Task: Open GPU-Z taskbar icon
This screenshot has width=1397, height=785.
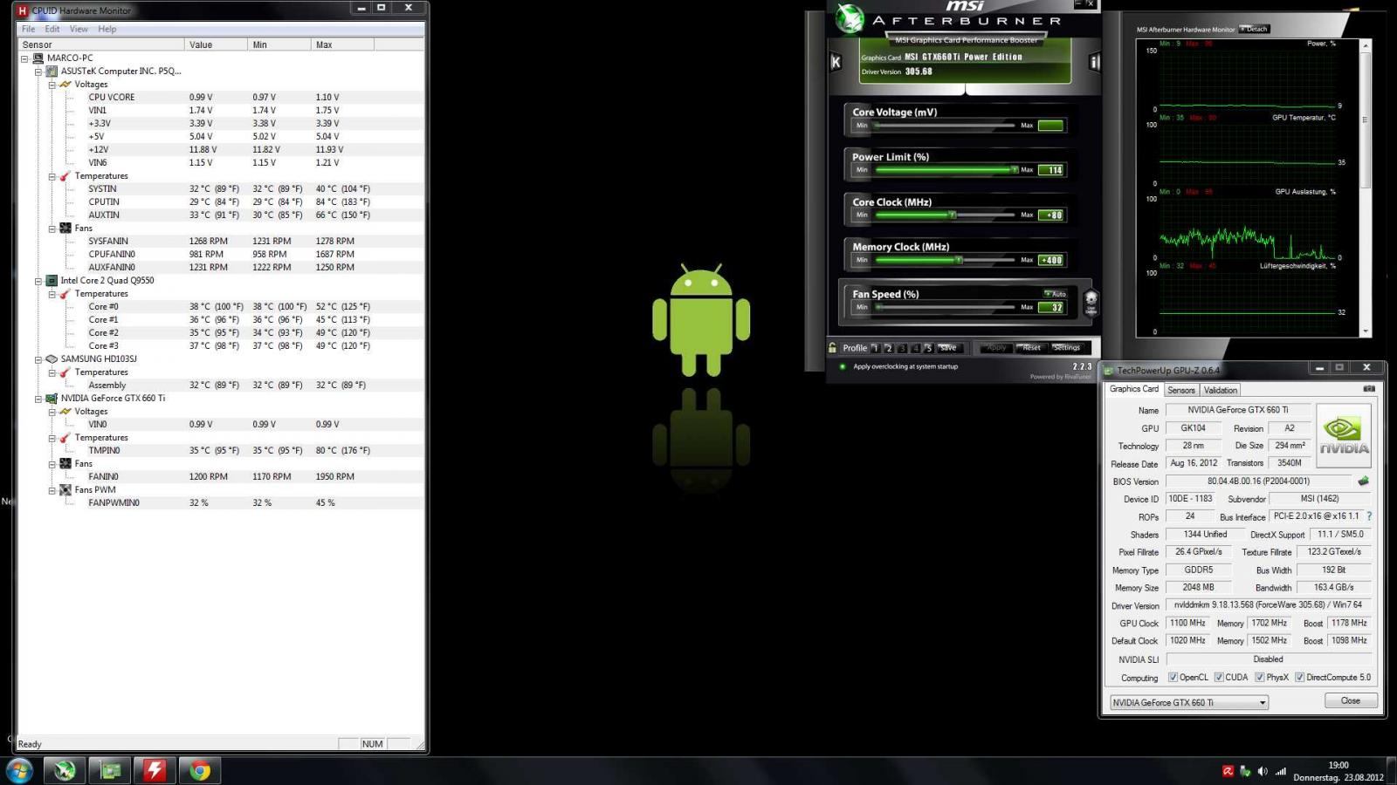Action: (110, 770)
